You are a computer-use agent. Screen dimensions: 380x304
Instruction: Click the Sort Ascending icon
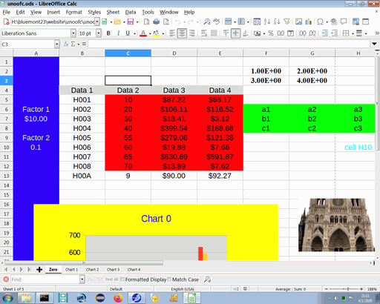(267, 22)
